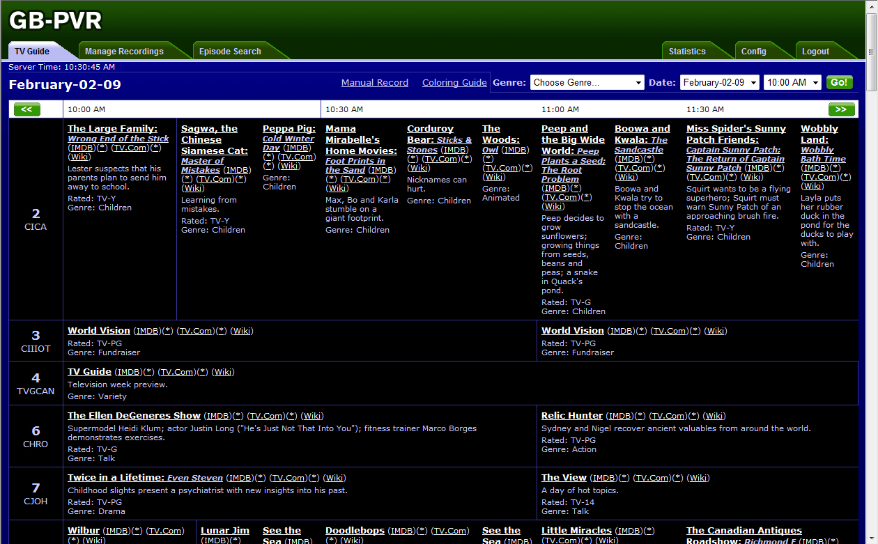Click the next time period arrow button

(x=841, y=109)
